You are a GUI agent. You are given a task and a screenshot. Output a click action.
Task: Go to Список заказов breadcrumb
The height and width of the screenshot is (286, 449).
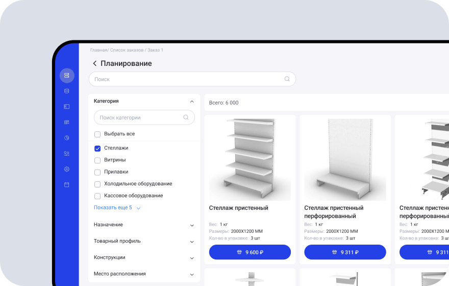click(x=127, y=50)
